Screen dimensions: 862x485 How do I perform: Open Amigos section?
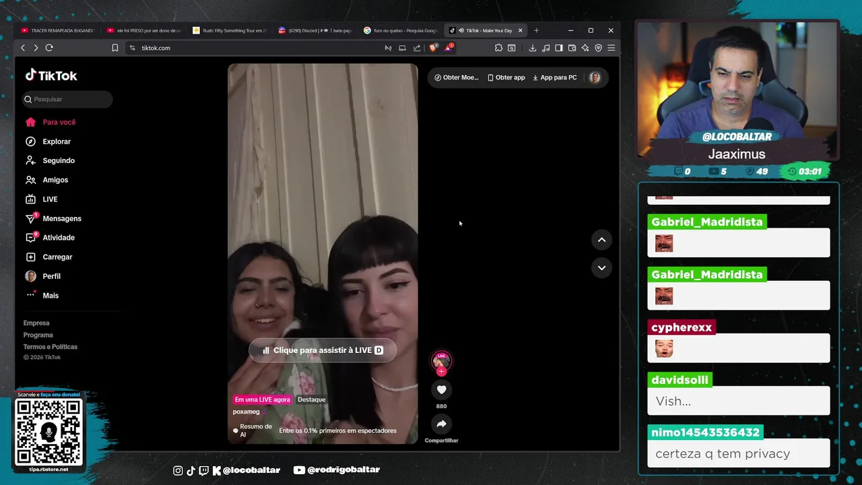click(x=46, y=180)
